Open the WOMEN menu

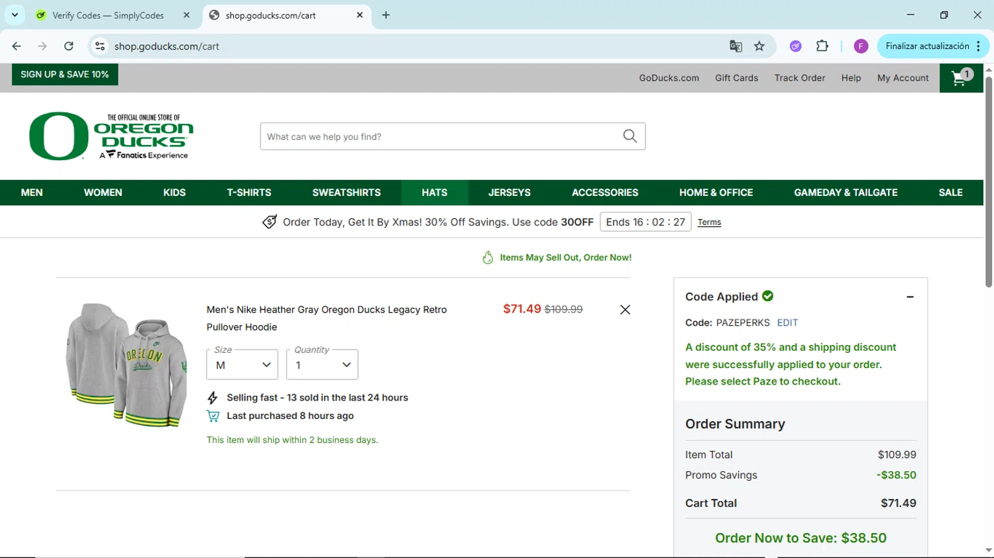(x=103, y=193)
